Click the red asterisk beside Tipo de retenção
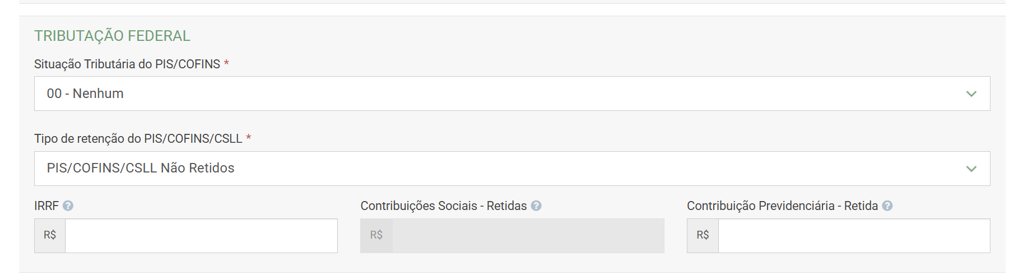Screen dimensions: 1023x280 249,138
